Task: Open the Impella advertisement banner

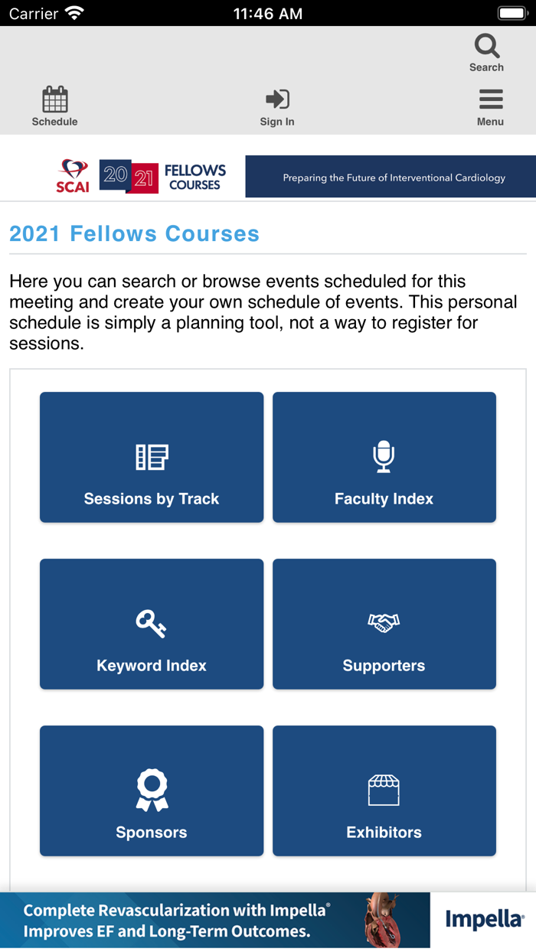Action: pos(268,918)
